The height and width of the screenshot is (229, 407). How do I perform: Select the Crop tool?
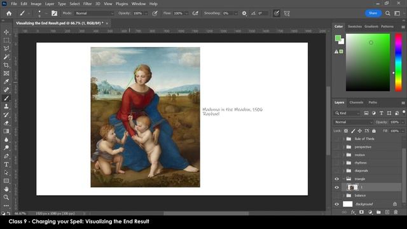pyautogui.click(x=6, y=65)
